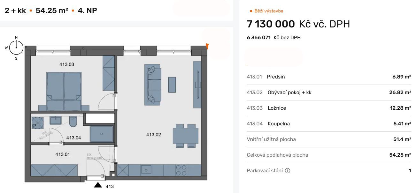Click the shower tray in the bathroom
The image size is (416, 193).
click(x=102, y=134)
